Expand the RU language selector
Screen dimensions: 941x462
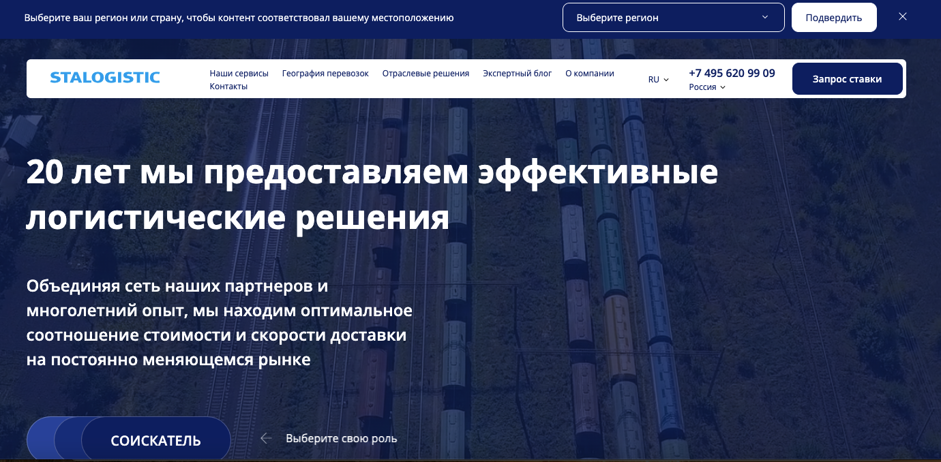click(x=659, y=80)
